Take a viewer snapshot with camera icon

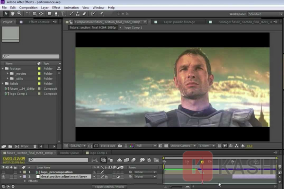tap(120, 146)
